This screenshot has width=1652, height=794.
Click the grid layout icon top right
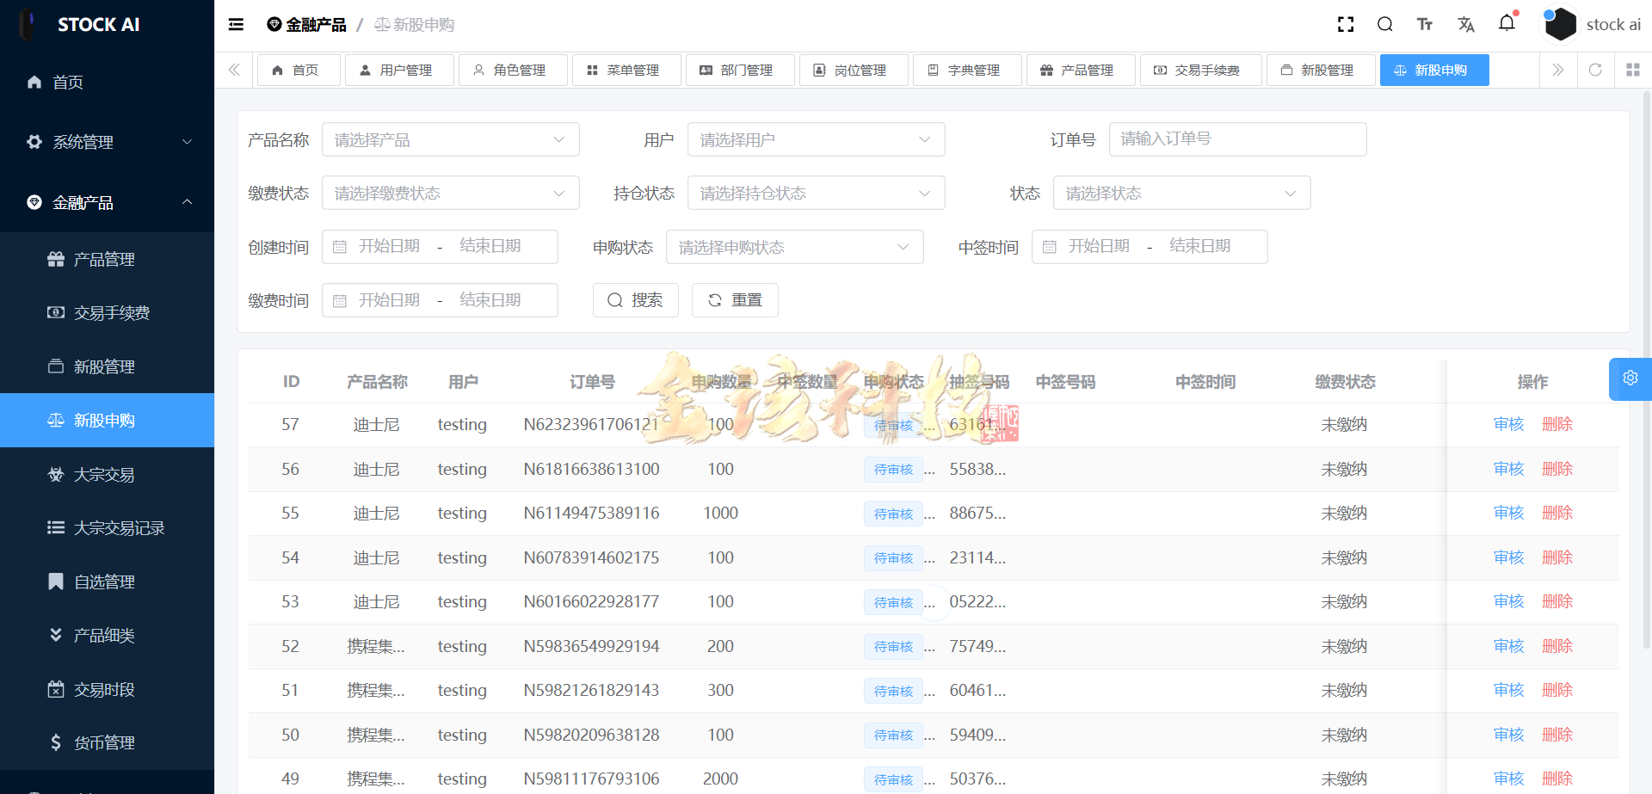pos(1633,70)
